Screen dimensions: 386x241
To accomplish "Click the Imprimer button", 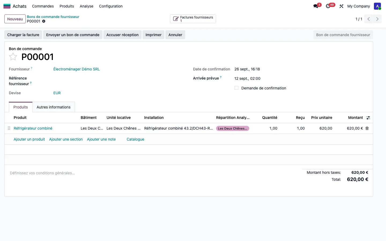I will click(x=154, y=35).
